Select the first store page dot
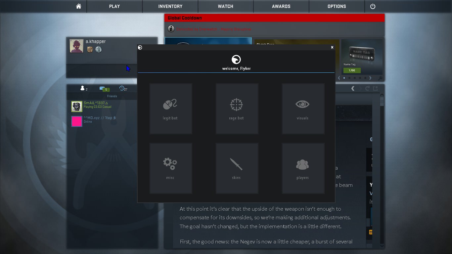 tap(344, 78)
